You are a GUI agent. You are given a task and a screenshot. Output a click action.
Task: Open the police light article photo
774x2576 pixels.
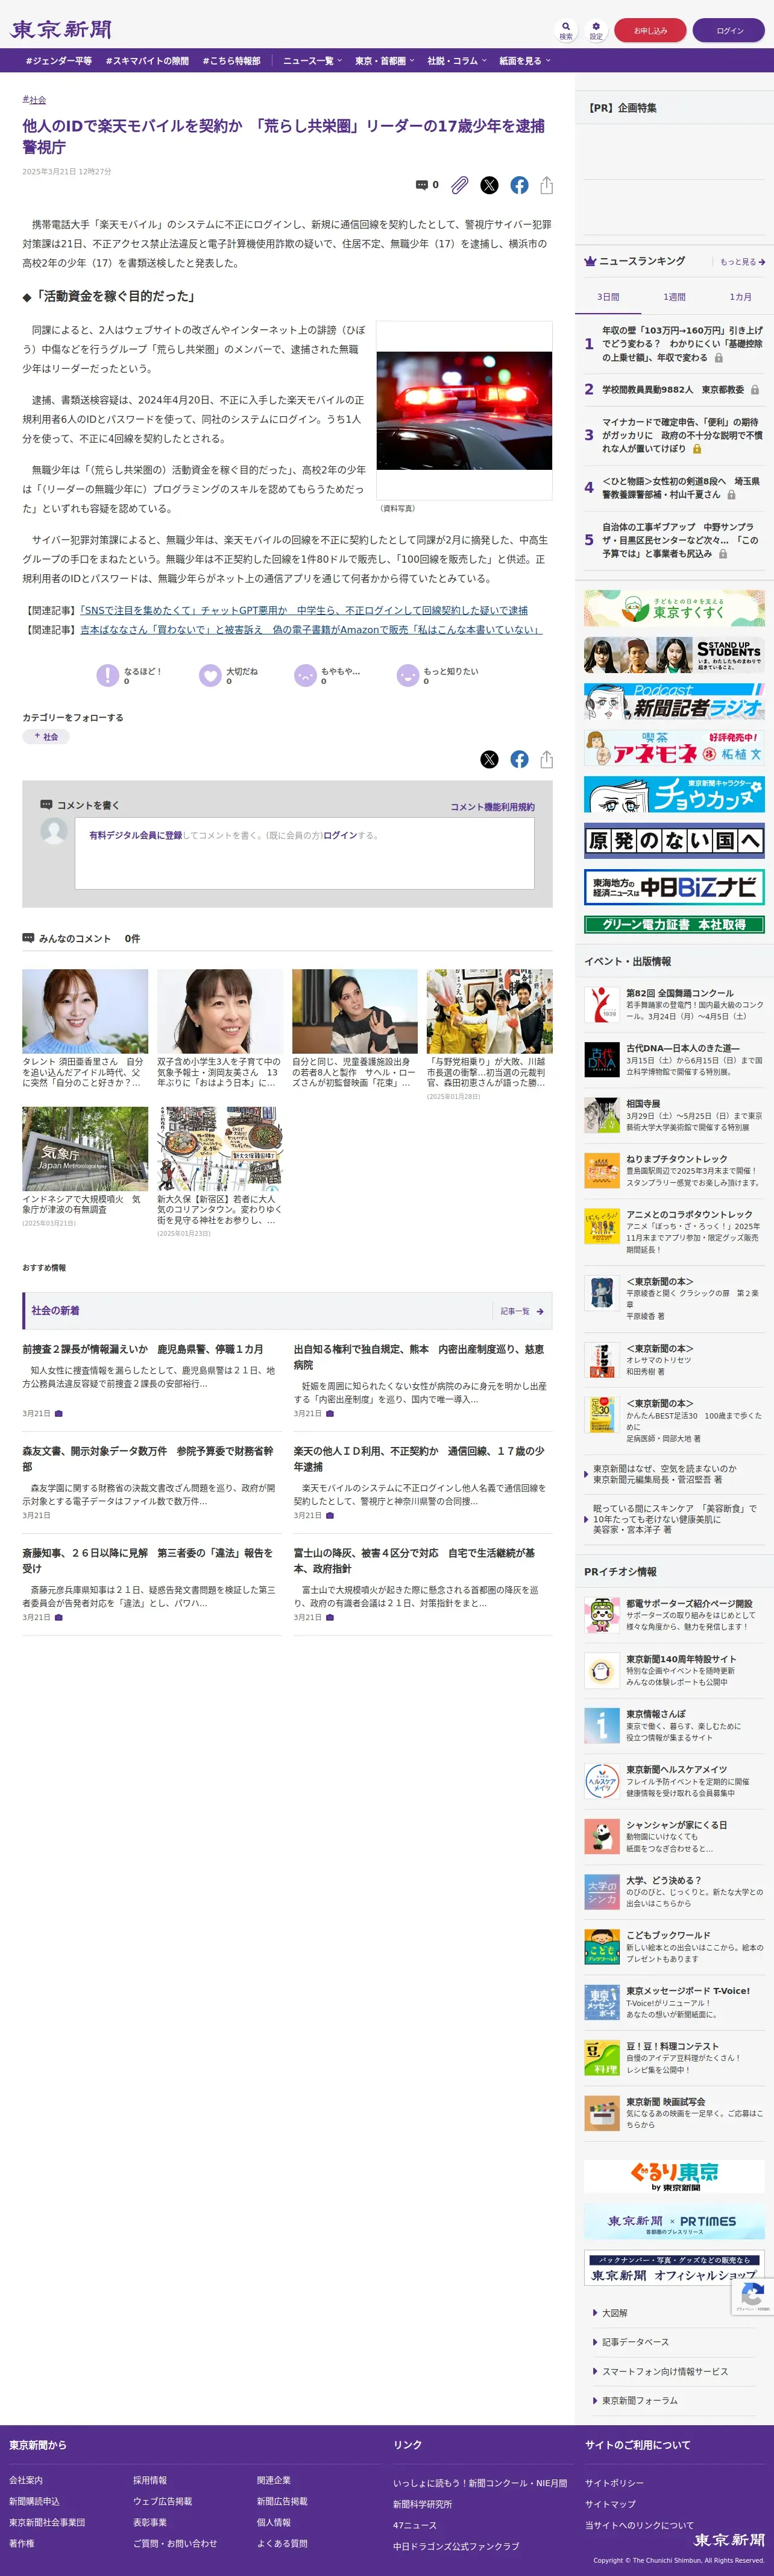[464, 410]
